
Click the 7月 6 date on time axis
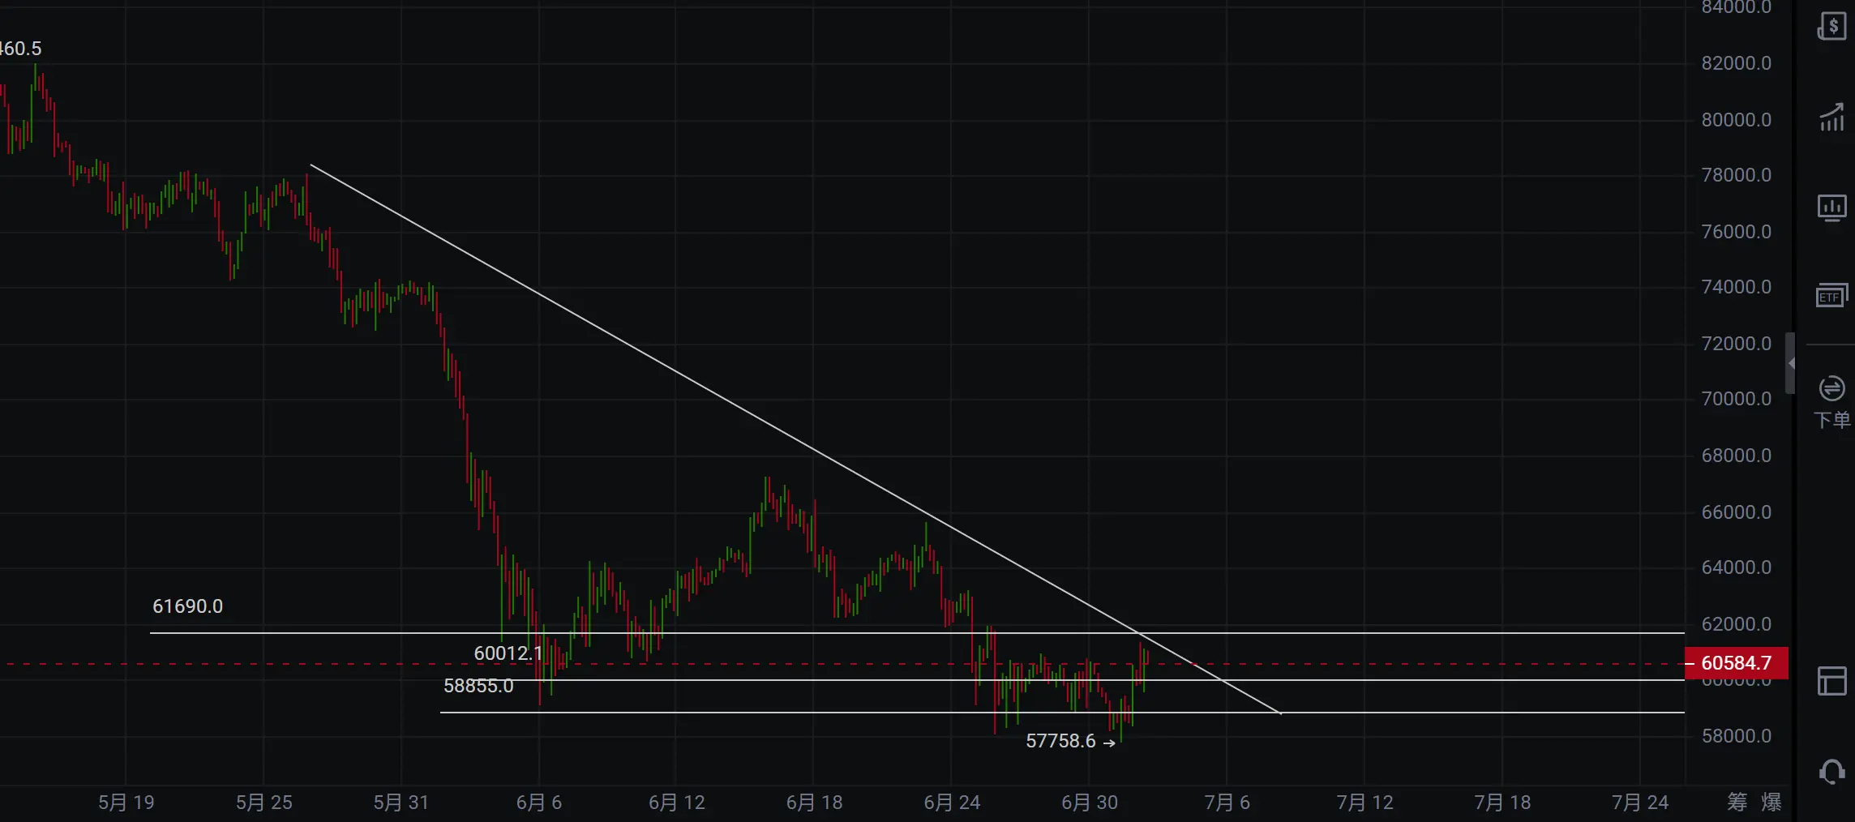click(1227, 803)
